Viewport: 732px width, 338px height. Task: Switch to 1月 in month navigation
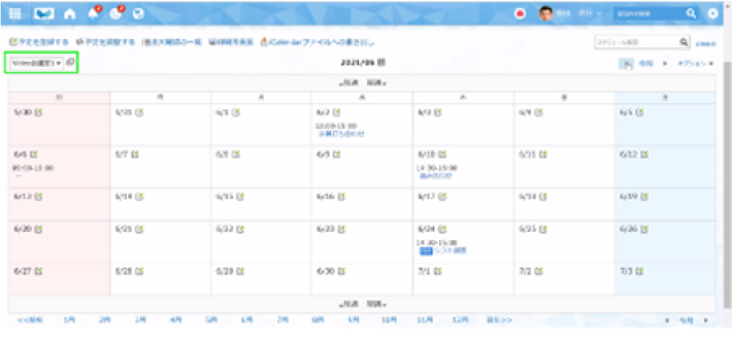point(69,320)
